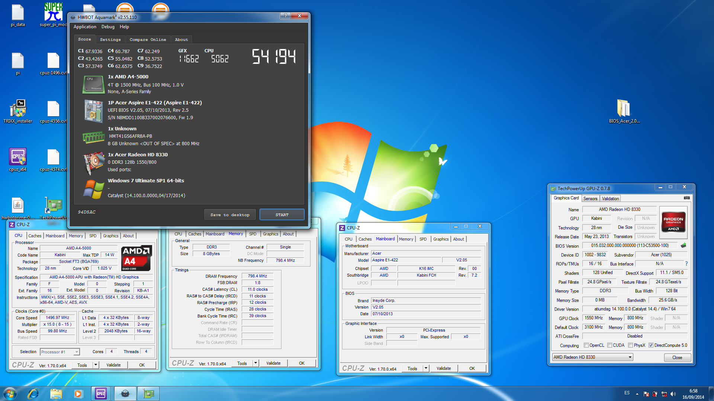
Task: Click the AMD A4 logo in CPU-Z
Action: [136, 258]
